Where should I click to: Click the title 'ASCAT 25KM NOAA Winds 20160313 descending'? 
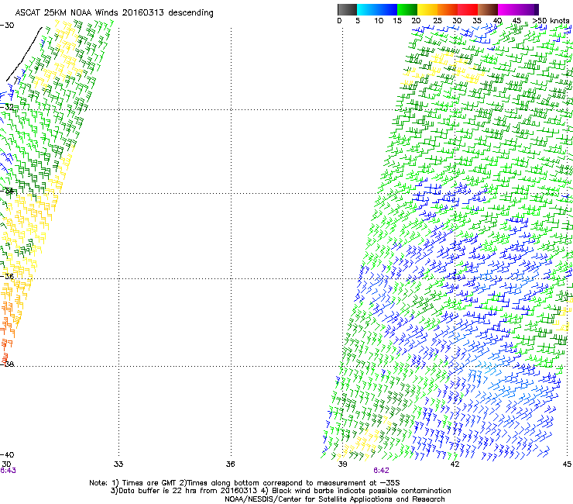pyautogui.click(x=114, y=12)
